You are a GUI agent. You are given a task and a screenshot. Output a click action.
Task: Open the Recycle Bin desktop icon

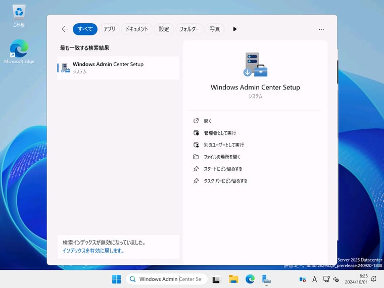[x=19, y=15]
